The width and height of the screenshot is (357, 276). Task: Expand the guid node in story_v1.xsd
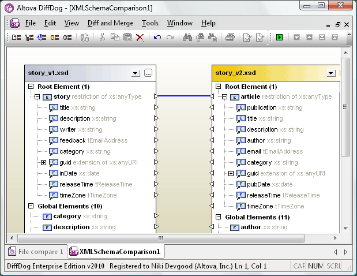tap(43, 162)
